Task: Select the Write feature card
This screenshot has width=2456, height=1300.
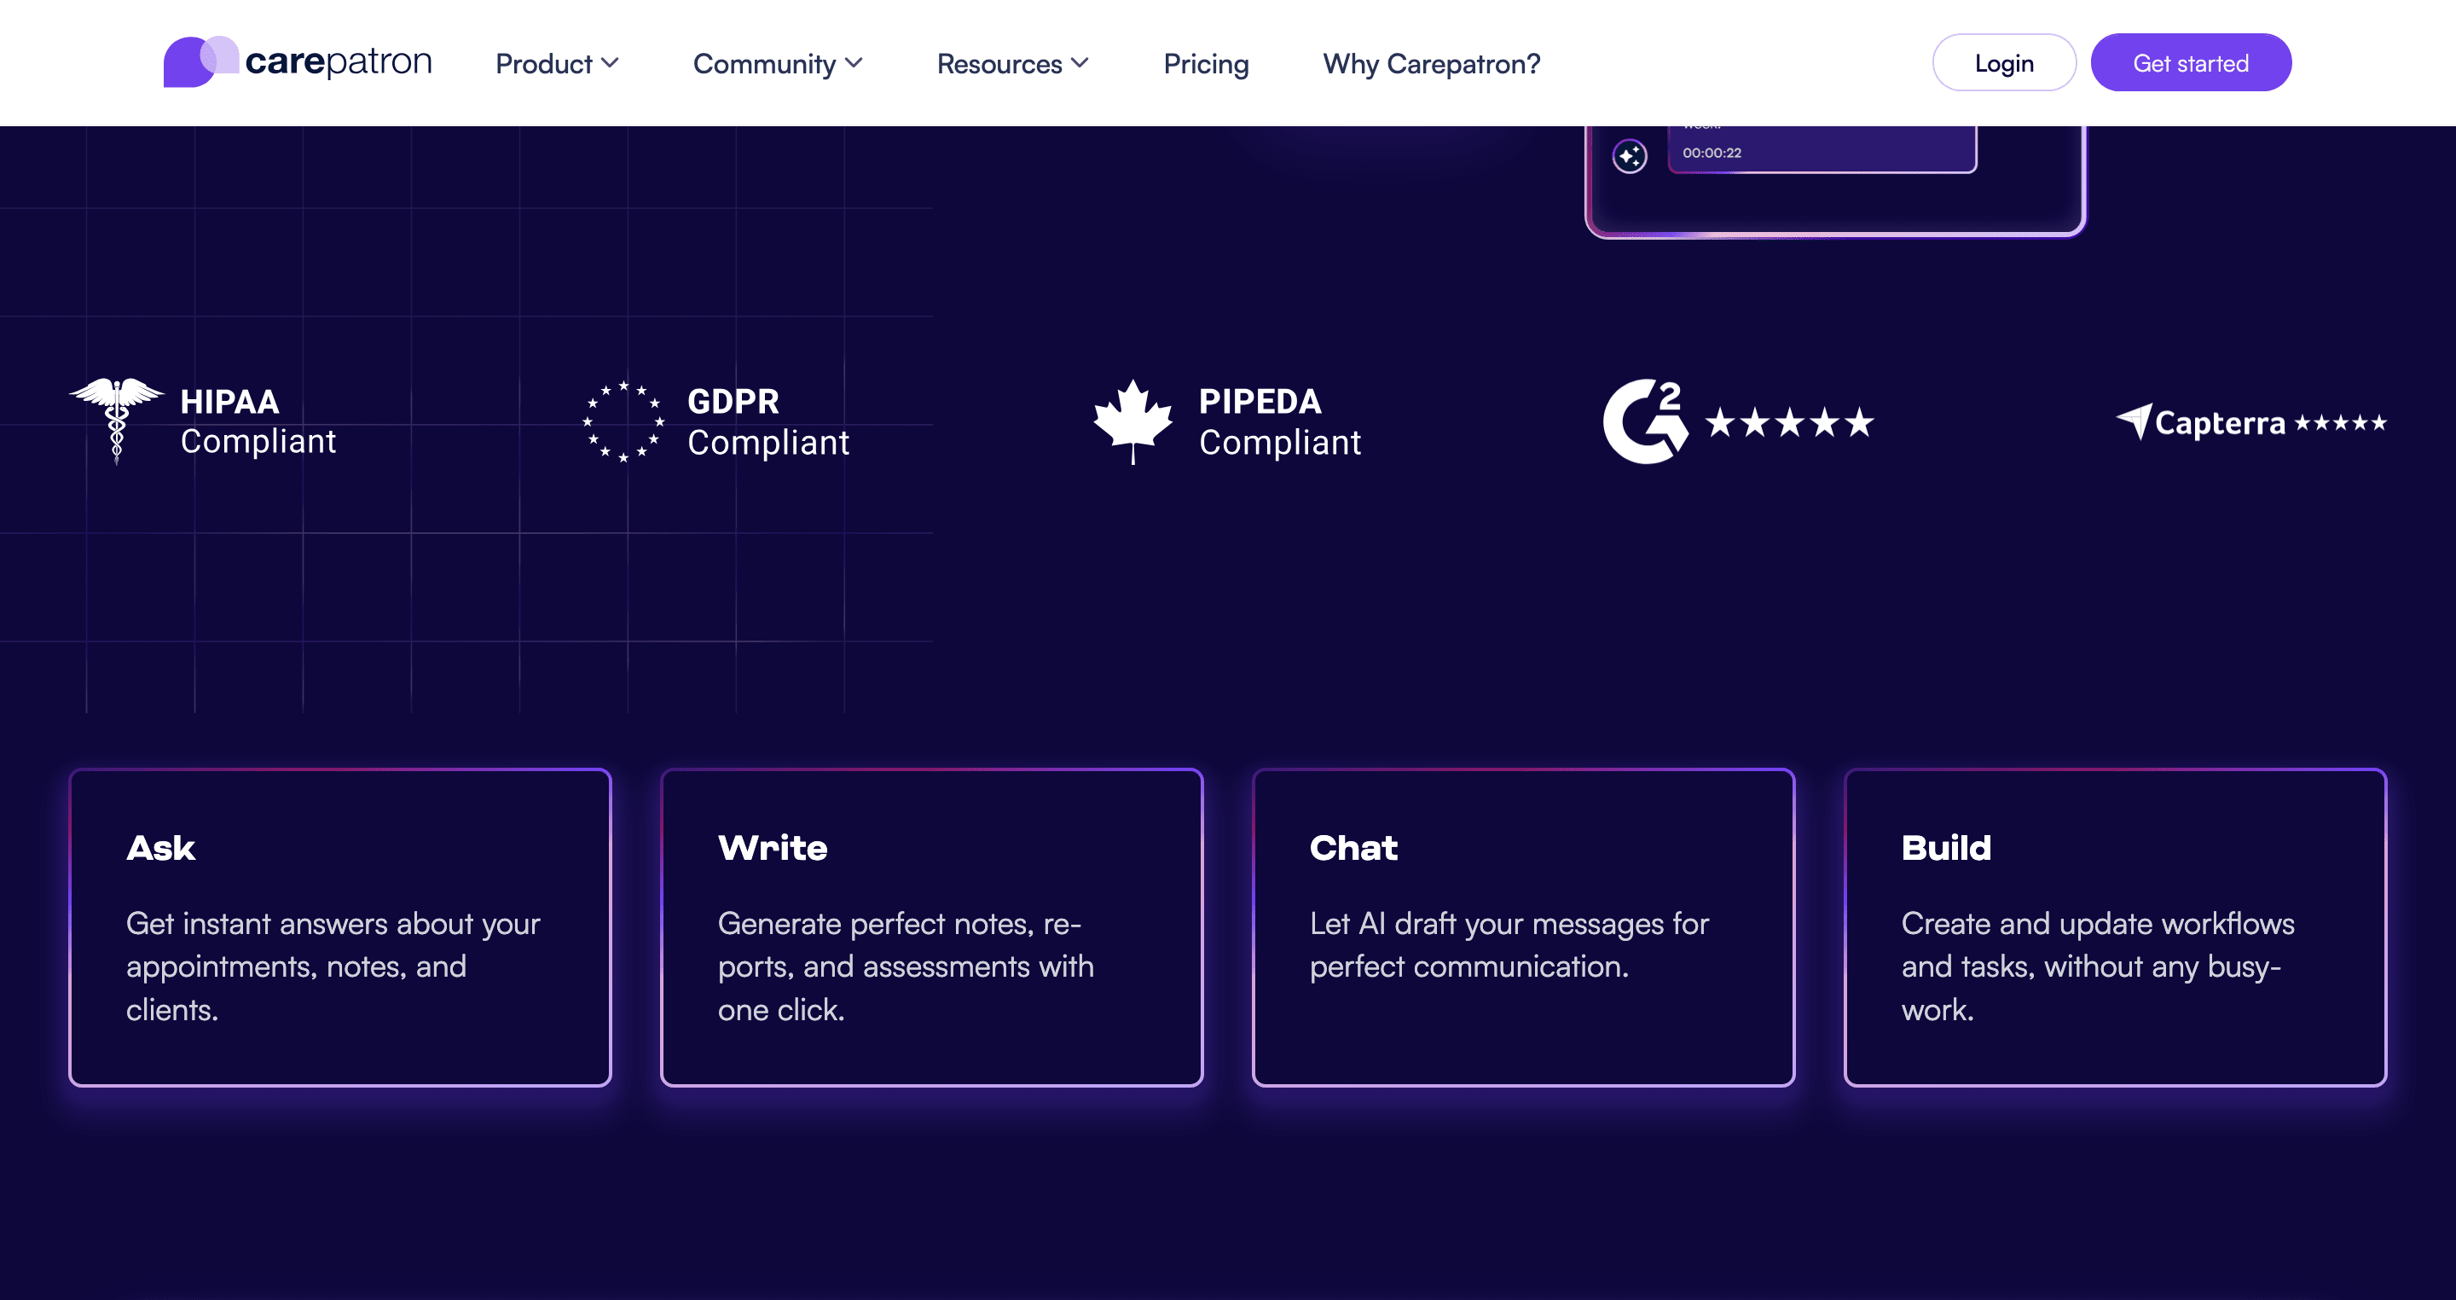Action: [930, 926]
